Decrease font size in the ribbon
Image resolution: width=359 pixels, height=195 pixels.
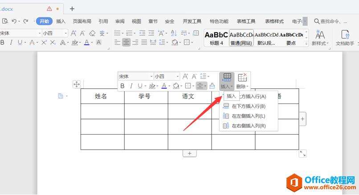coord(82,33)
